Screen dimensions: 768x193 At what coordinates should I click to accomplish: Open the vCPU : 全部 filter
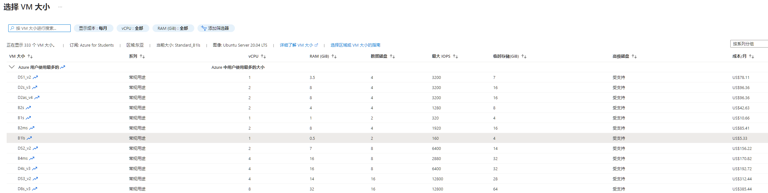[132, 28]
